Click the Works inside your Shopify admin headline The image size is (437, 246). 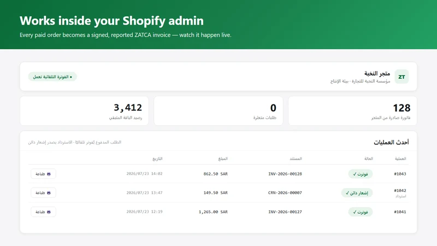tap(112, 21)
